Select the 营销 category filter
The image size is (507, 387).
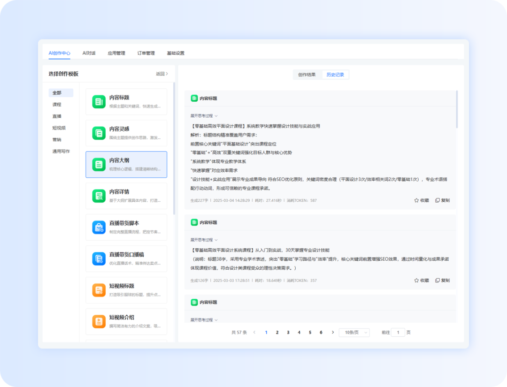(x=57, y=139)
